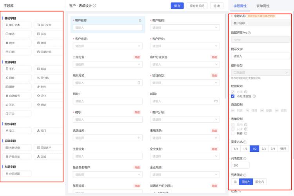294x196 pixels.
Task: Pick the 图片 field component
Action: (17, 87)
